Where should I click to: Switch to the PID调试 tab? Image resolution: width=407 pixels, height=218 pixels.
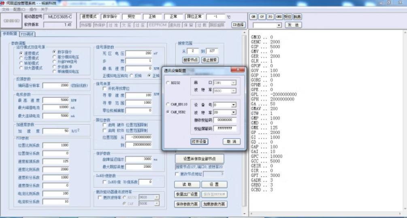tap(28, 34)
